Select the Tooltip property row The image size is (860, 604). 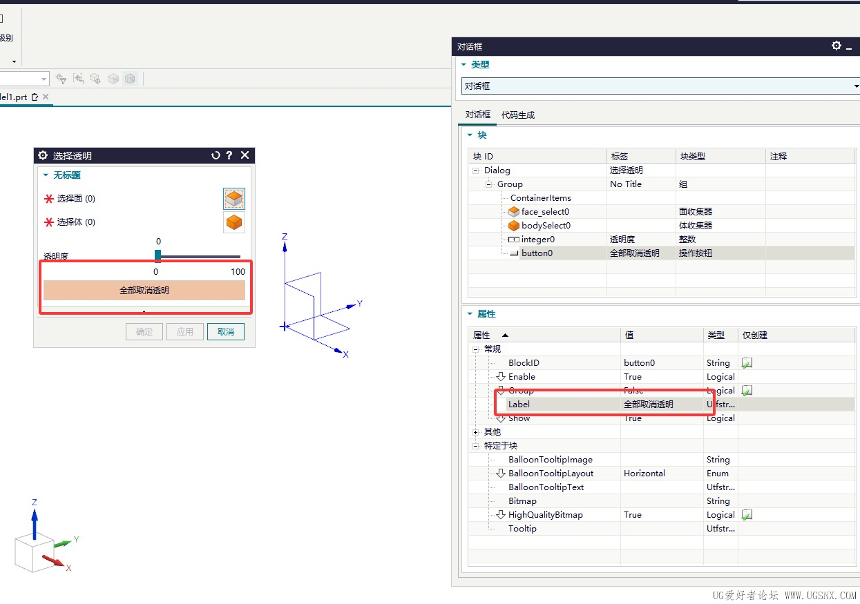click(x=661, y=529)
